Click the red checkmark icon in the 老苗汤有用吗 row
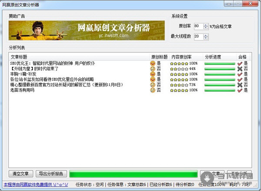The image size is (261, 191). point(240,90)
